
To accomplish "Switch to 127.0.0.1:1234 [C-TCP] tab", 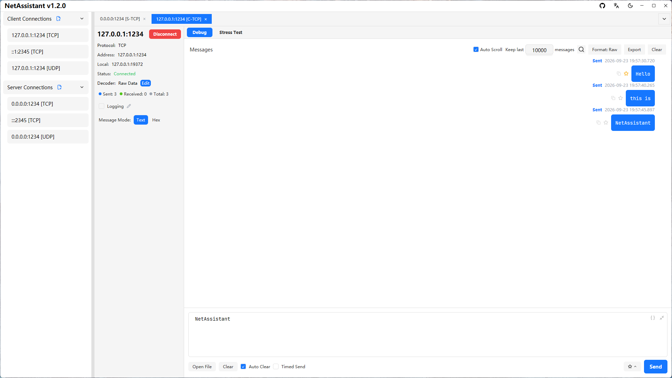I will [178, 19].
